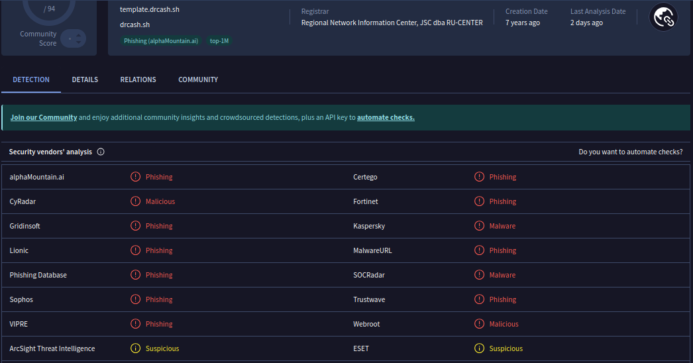This screenshot has width=693, height=363.
Task: Click the Kaspersky vendor name
Action: click(x=369, y=226)
